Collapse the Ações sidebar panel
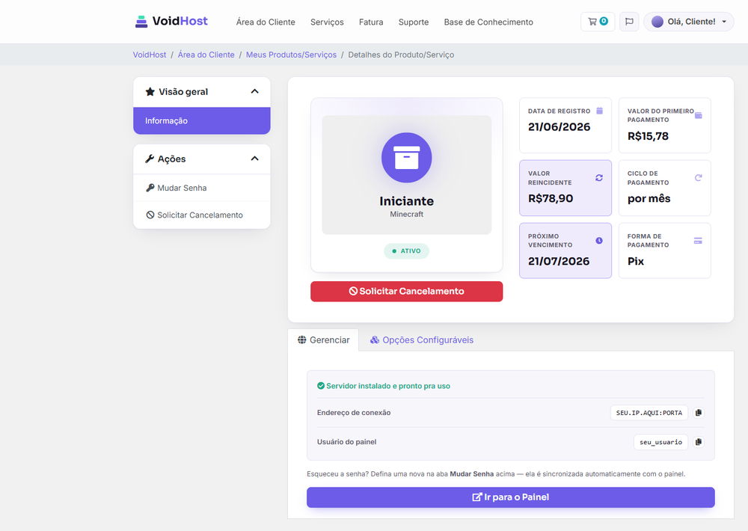The height and width of the screenshot is (531, 748). point(254,159)
